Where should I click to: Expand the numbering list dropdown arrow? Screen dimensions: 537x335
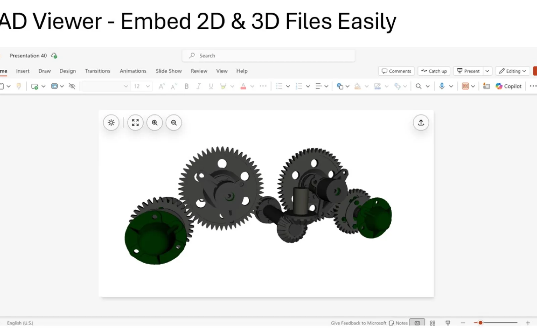[308, 86]
